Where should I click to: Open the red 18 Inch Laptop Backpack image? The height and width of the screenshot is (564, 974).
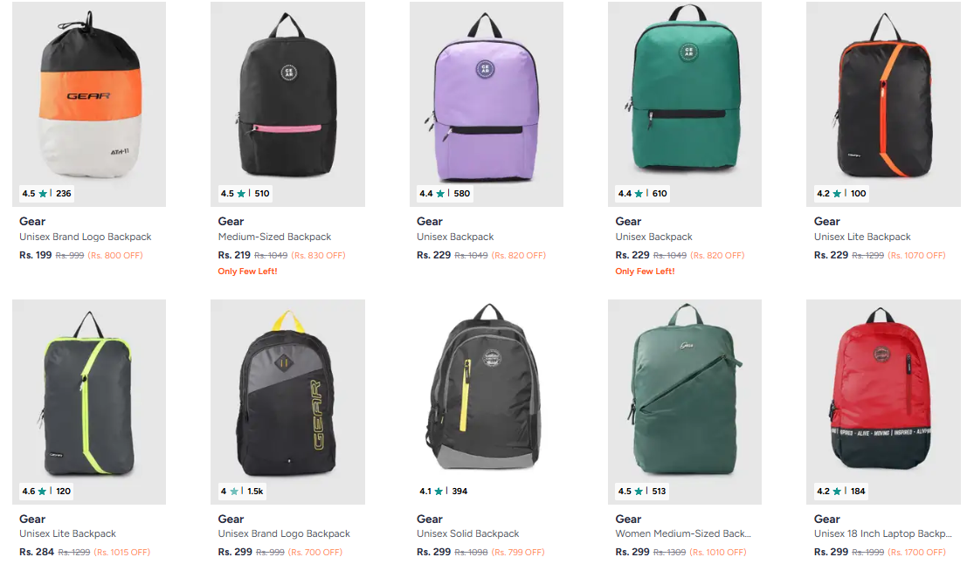point(883,402)
